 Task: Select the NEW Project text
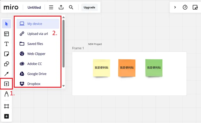[95, 44]
